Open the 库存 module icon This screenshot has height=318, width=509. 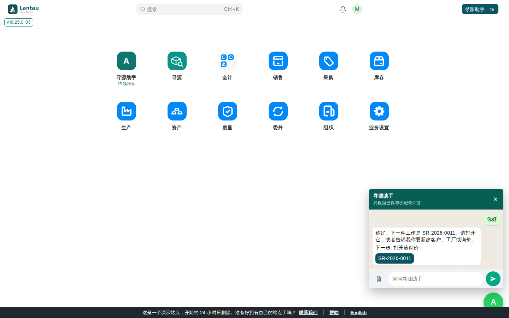379,61
